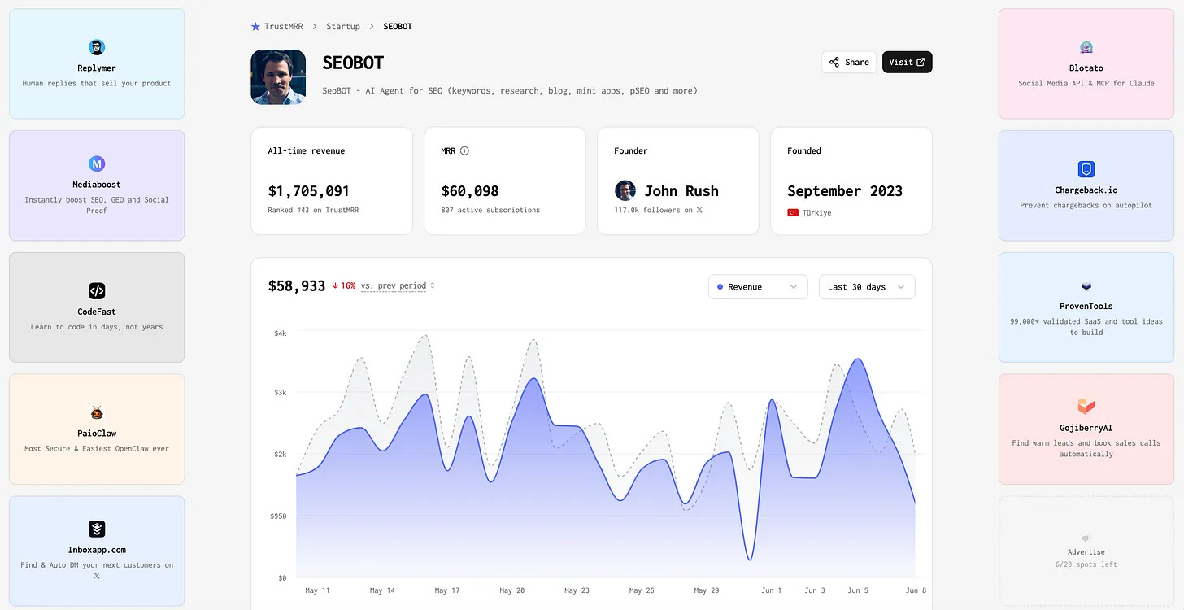Click the Inboxapp.com stacked-layers icon

pos(97,529)
